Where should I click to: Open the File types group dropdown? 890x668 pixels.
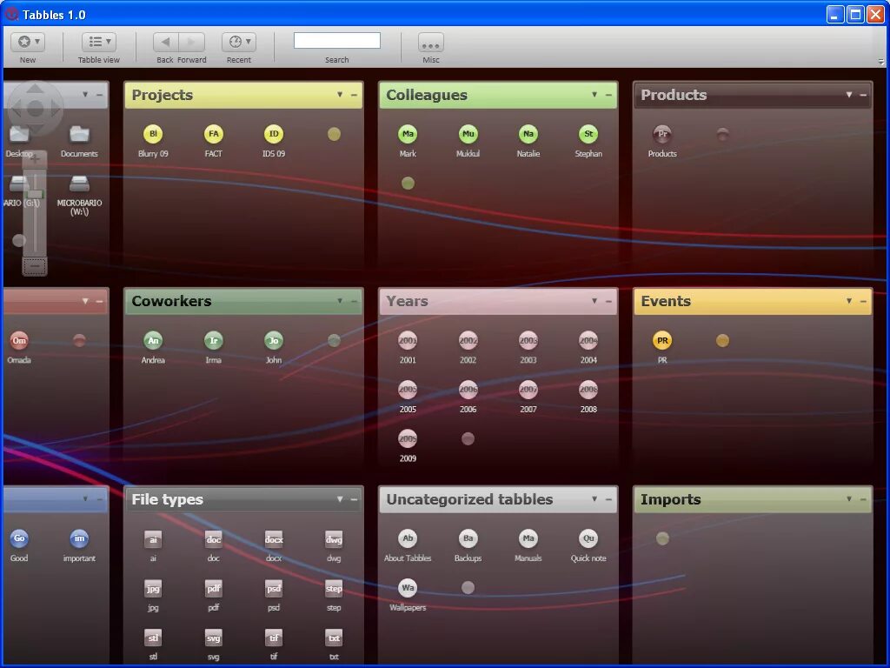(340, 499)
